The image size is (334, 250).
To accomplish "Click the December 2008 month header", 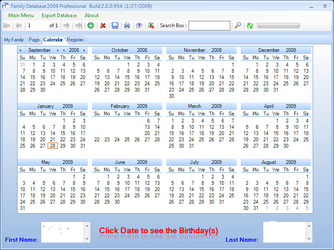I will (x=276, y=50).
